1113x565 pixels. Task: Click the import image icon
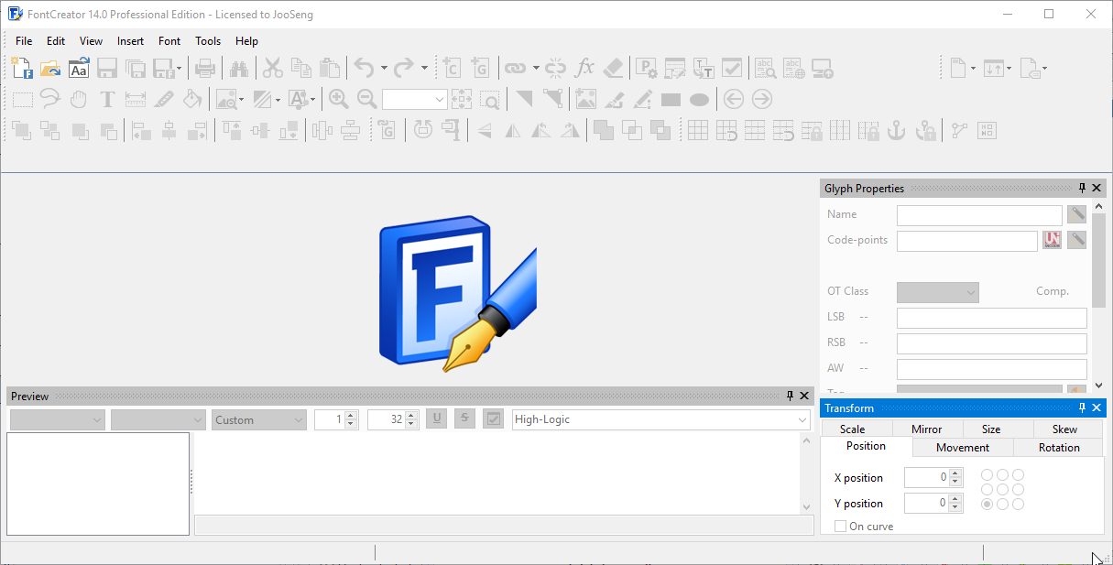pos(586,99)
